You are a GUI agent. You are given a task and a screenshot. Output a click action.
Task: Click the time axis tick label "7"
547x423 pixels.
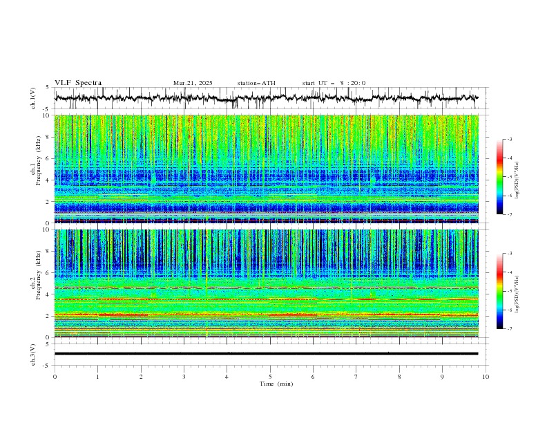(356, 377)
